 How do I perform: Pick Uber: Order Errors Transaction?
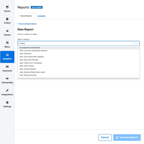(79, 63)
